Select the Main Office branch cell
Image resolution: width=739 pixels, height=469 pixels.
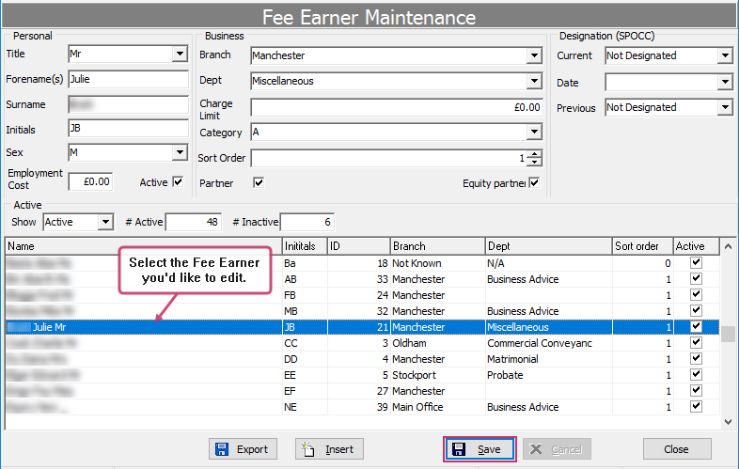[438, 407]
